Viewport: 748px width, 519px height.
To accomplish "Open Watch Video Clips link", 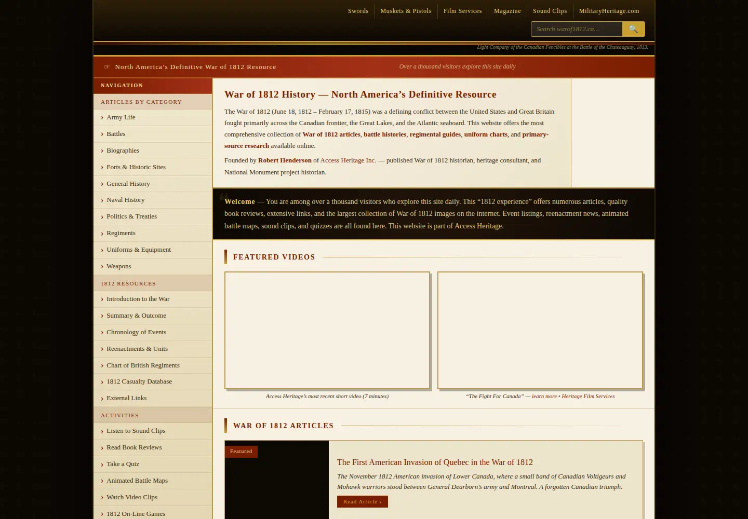I will click(x=153, y=497).
